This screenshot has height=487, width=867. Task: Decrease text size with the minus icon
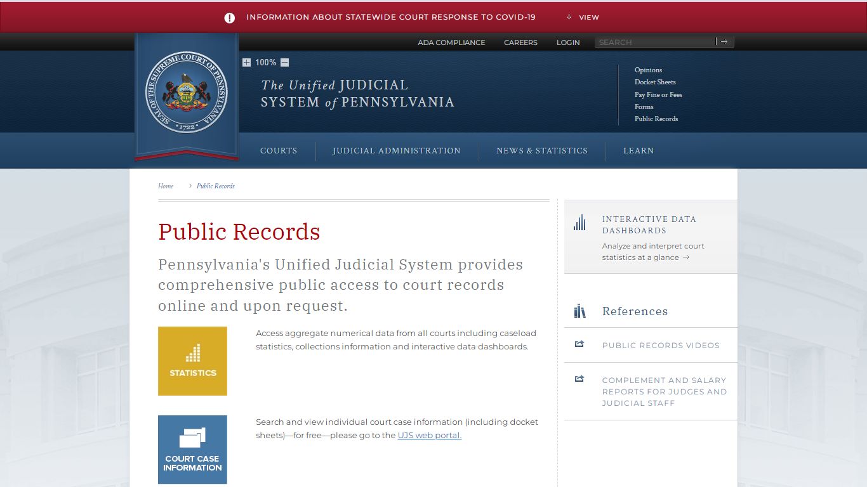[284, 62]
